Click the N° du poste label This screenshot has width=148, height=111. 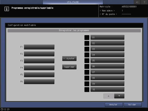[x=108, y=14]
